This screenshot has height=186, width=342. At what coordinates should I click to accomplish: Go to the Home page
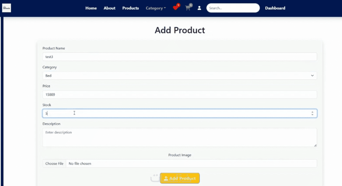click(91, 8)
